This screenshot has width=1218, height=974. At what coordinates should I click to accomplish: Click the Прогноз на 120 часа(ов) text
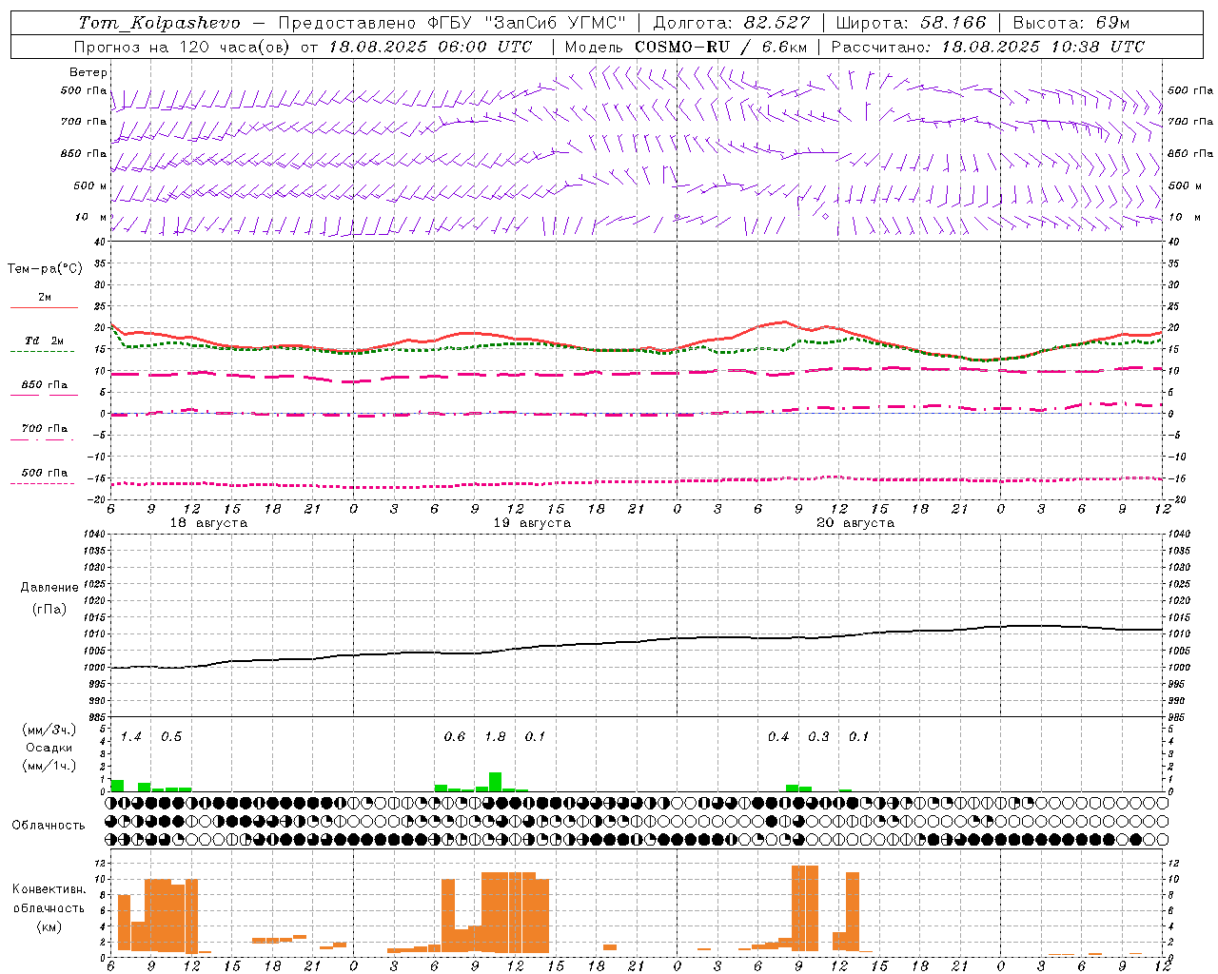point(184,46)
